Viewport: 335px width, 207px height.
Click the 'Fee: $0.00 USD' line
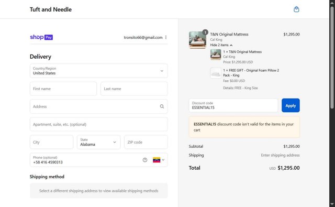point(234,81)
